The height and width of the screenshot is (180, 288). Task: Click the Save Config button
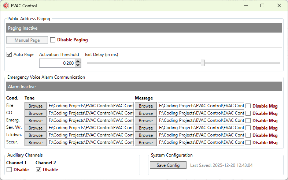click(x=168, y=165)
